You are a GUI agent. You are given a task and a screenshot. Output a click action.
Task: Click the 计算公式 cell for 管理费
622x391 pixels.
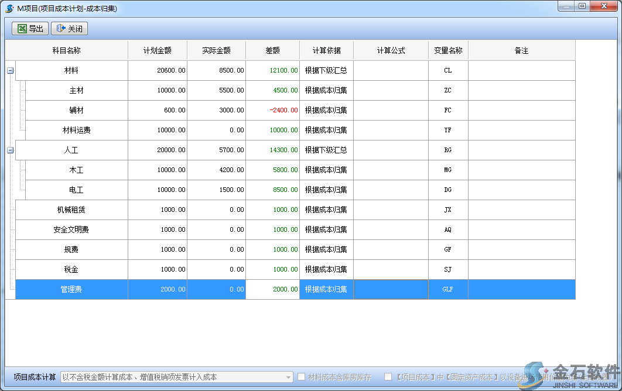pyautogui.click(x=391, y=289)
